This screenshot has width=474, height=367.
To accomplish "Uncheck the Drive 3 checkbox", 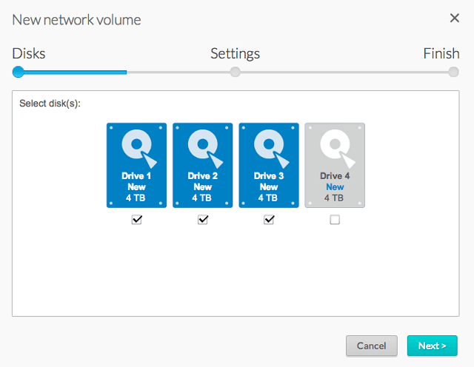I will pos(269,220).
